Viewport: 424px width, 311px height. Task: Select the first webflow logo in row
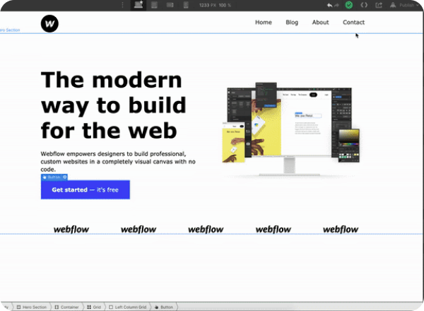coord(71,229)
